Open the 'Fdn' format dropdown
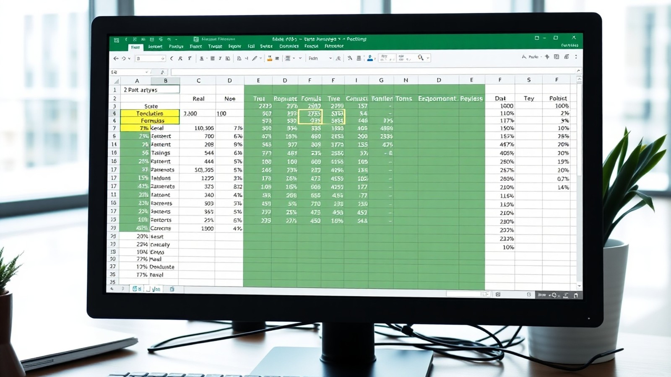This screenshot has height=377, width=671. 320,58
